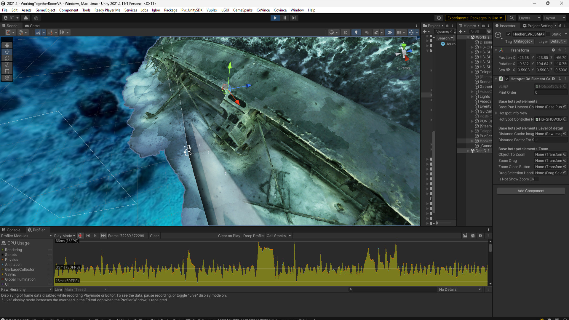
Task: Open the Component menu
Action: tap(69, 10)
